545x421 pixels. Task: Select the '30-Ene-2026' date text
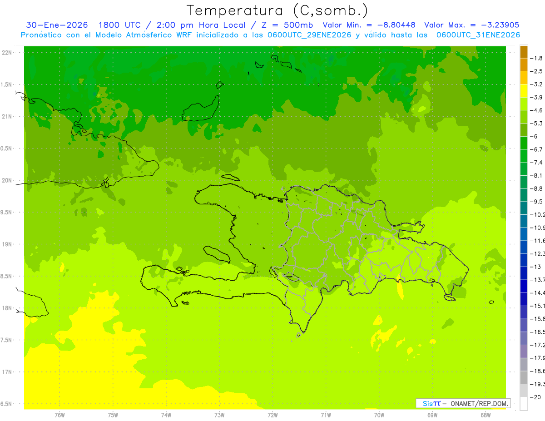pos(57,25)
